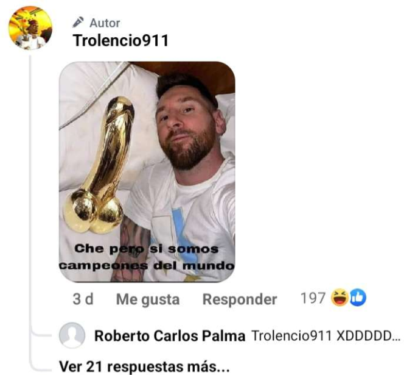
Task: Open Roberto Carlos Palma's gray default avatar
Action: tap(72, 335)
